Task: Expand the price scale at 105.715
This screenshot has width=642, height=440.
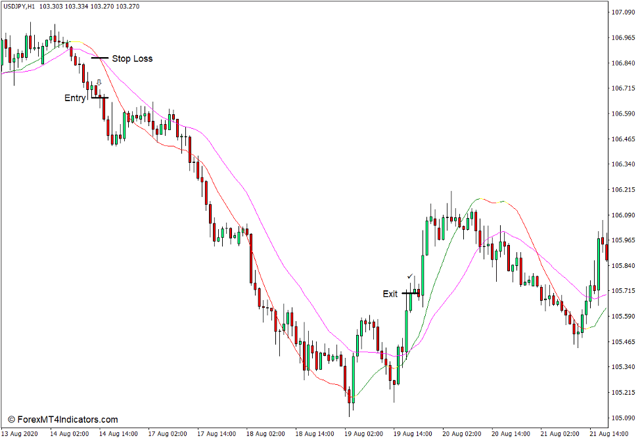Action: click(x=622, y=292)
